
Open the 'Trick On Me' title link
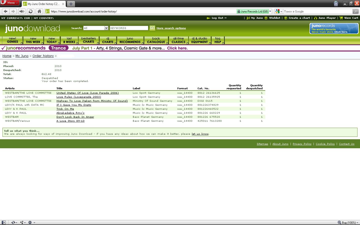pyautogui.click(x=65, y=109)
